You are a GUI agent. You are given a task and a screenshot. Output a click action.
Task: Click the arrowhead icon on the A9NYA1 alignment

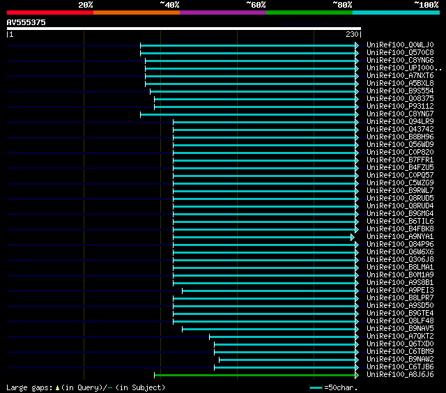[x=353, y=237]
